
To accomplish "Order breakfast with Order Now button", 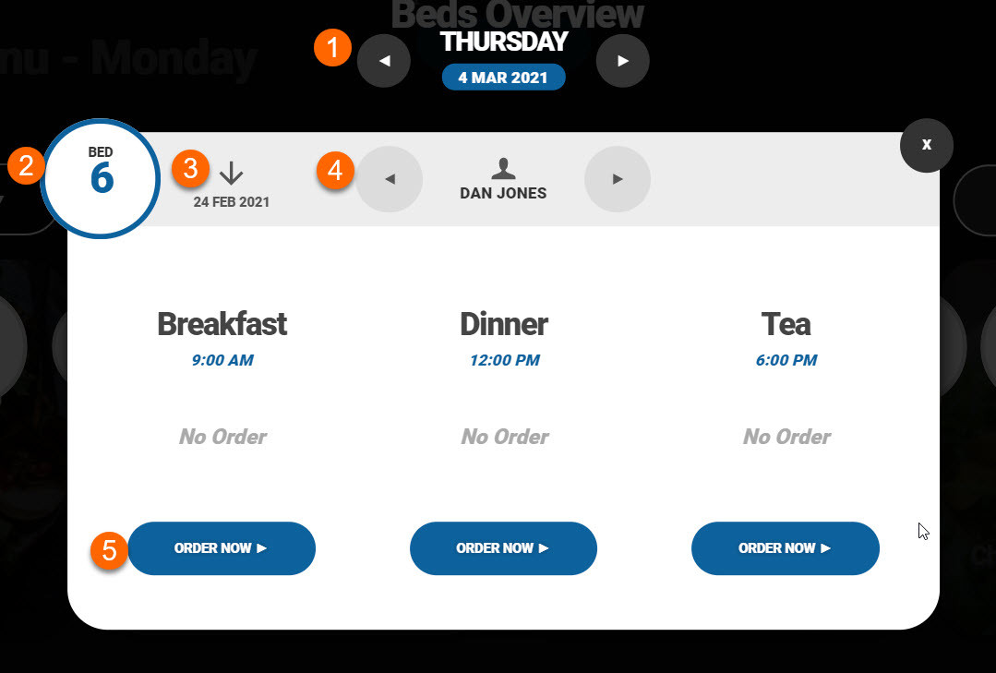I will point(222,548).
